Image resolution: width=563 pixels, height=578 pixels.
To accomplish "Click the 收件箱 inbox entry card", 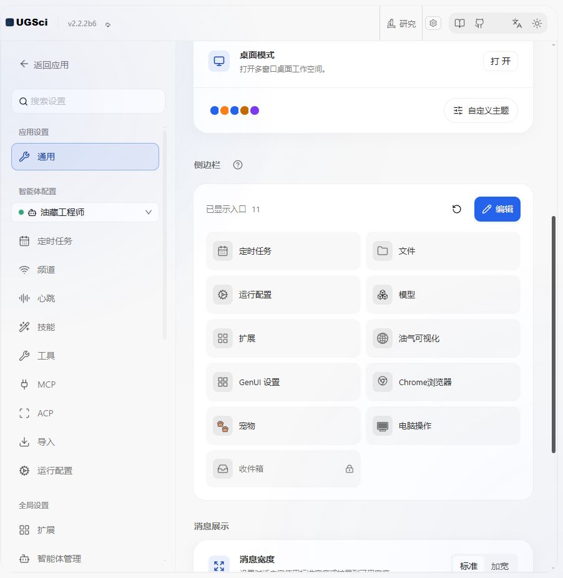I will coord(283,469).
